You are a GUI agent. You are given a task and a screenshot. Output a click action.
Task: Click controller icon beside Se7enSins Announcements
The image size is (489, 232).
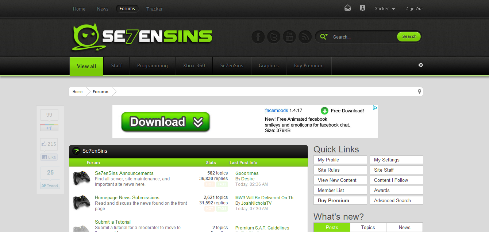pyautogui.click(x=82, y=178)
